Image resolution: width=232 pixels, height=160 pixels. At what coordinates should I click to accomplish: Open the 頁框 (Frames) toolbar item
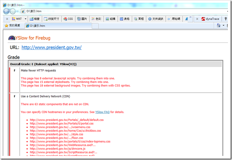coord(139,19)
